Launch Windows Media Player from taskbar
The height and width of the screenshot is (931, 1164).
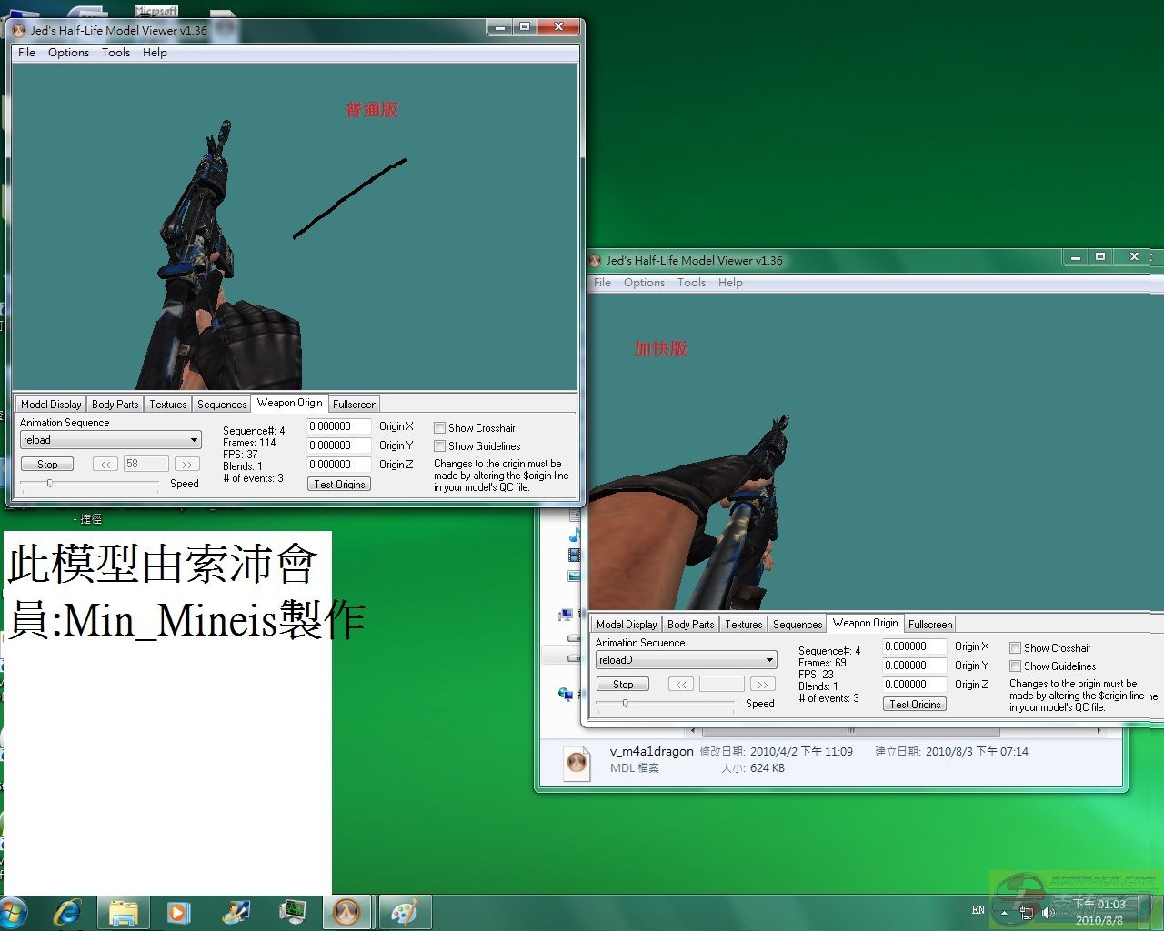tap(178, 911)
